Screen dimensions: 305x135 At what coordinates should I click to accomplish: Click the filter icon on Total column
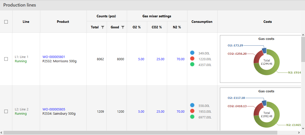[102, 27]
